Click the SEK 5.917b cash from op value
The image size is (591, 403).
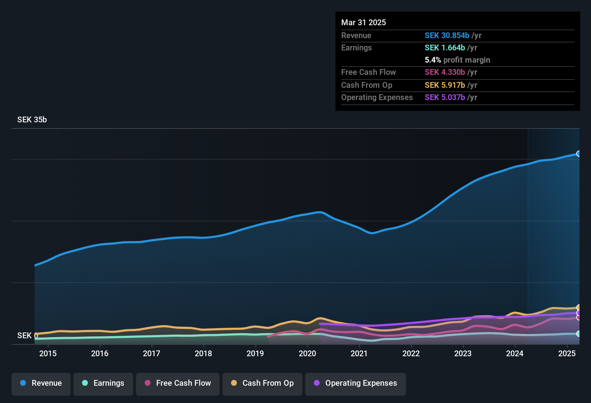pos(445,85)
